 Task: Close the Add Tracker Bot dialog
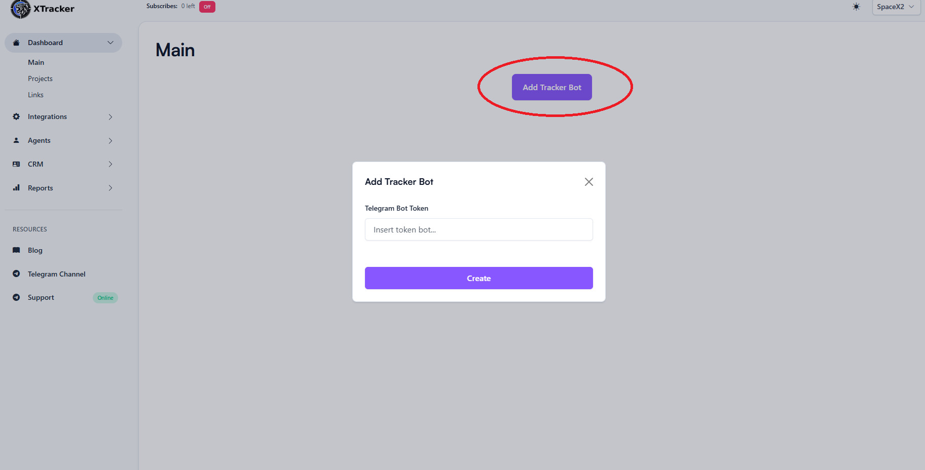coord(588,182)
